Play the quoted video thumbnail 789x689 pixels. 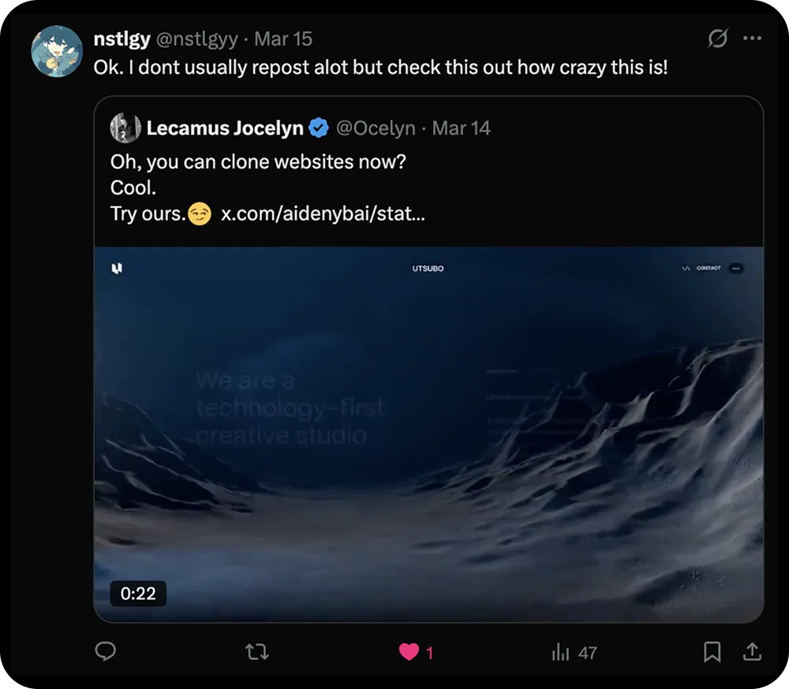(x=428, y=434)
